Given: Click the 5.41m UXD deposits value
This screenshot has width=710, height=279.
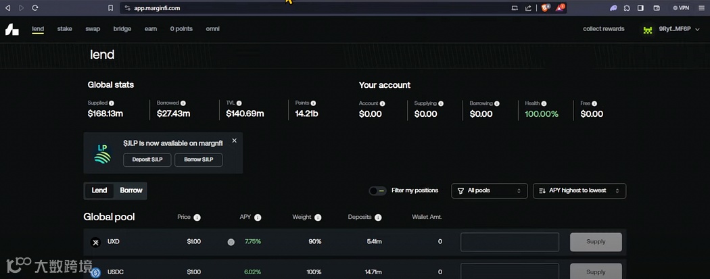Looking at the screenshot, I should point(374,242).
